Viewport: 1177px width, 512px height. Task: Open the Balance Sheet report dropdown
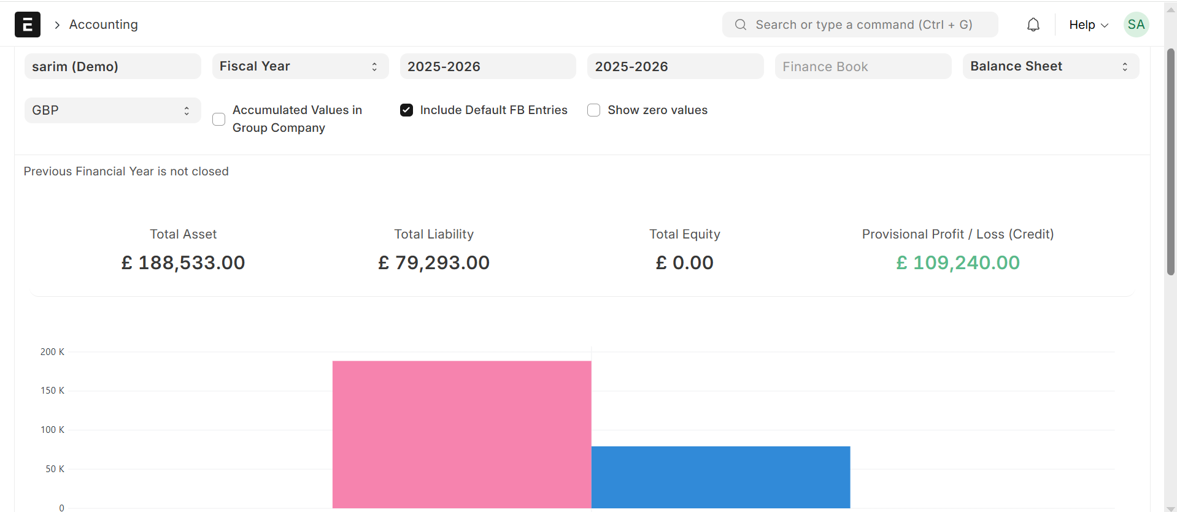point(1050,66)
